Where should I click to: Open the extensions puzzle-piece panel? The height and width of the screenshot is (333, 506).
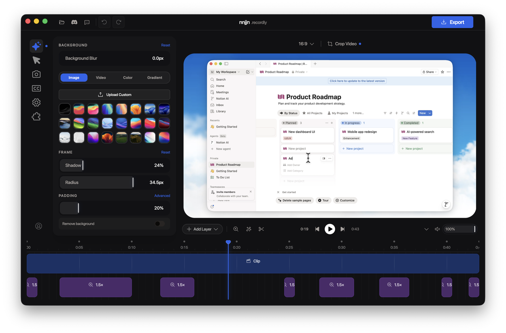[36, 117]
